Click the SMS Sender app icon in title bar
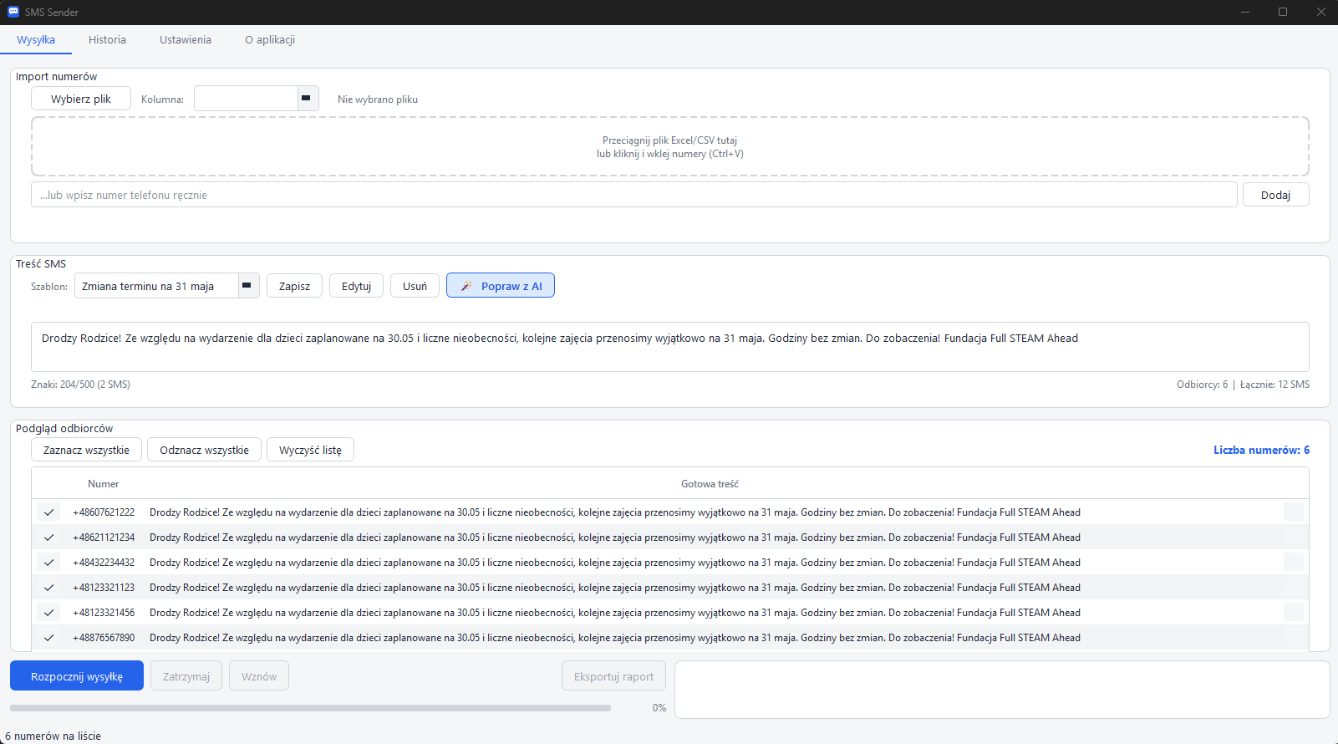Image resolution: width=1338 pixels, height=744 pixels. [x=13, y=12]
